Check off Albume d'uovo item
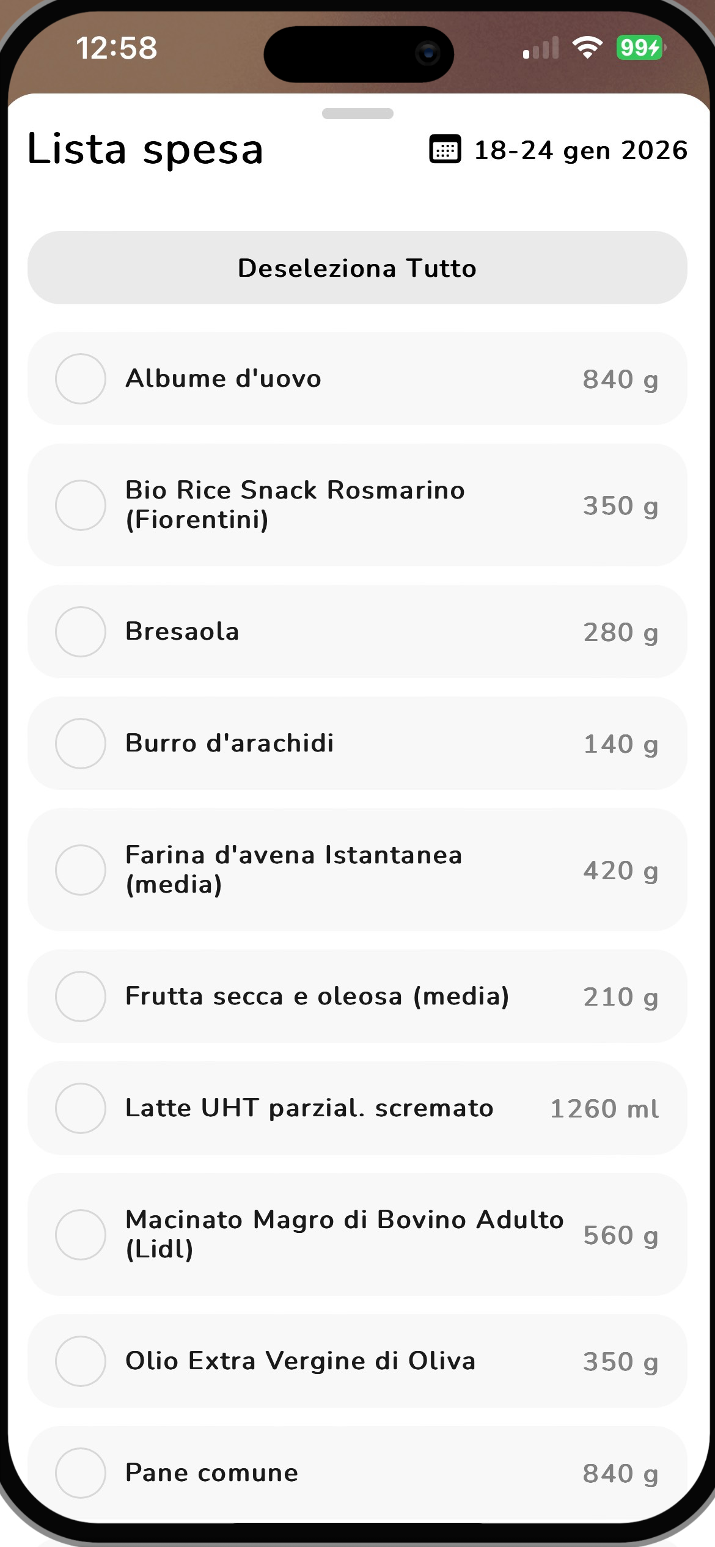The image size is (715, 1547). click(x=81, y=379)
